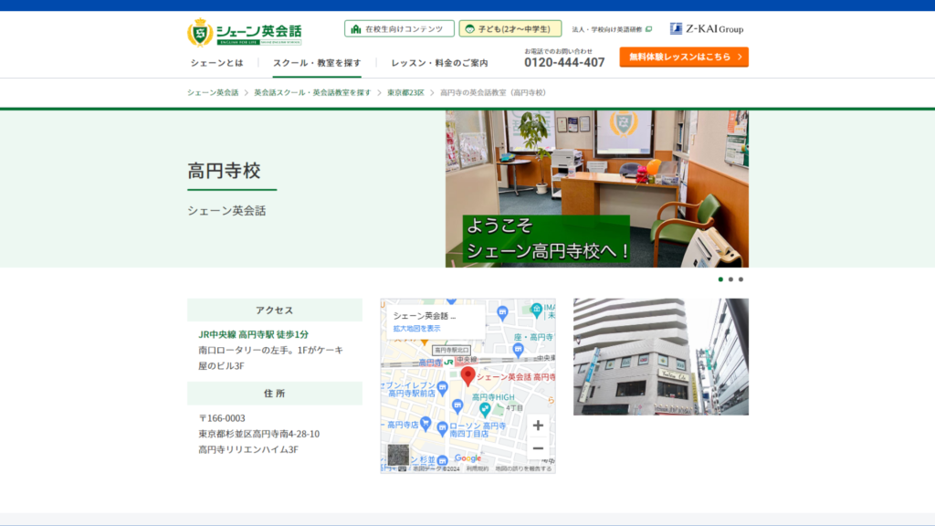Click セブン-イレブン 高円寺駅前店 map marker
Image resolution: width=935 pixels, height=526 pixels.
pos(443,388)
